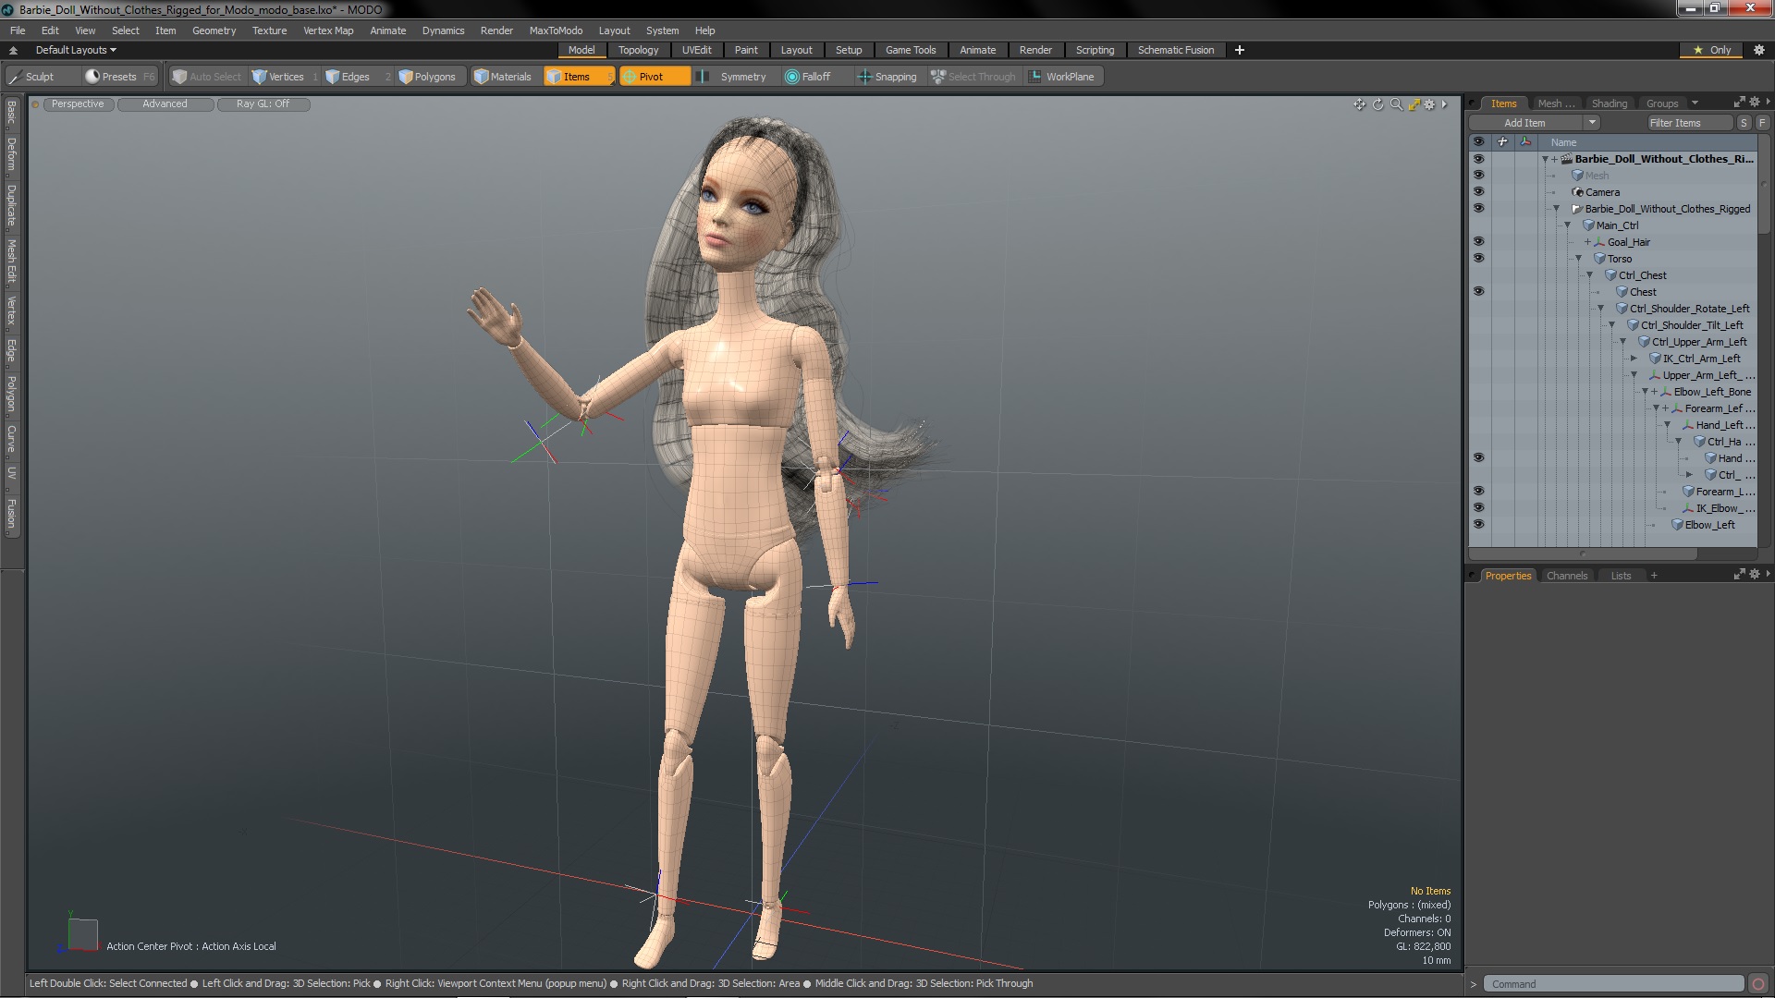
Task: Click the viewport move/pan icon
Action: pos(1359,104)
